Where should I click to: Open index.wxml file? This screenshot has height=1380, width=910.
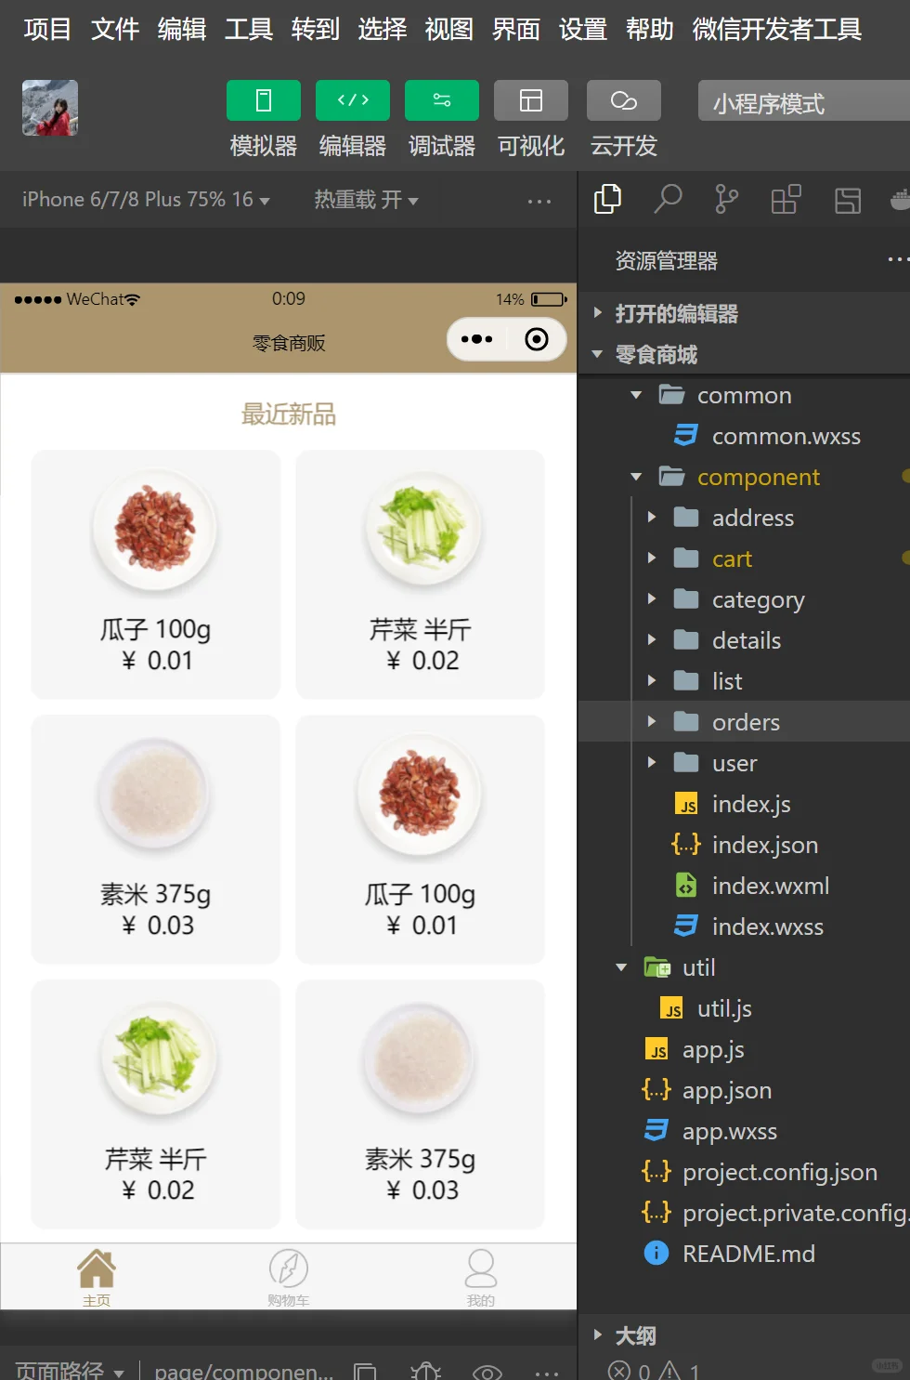click(x=744, y=886)
